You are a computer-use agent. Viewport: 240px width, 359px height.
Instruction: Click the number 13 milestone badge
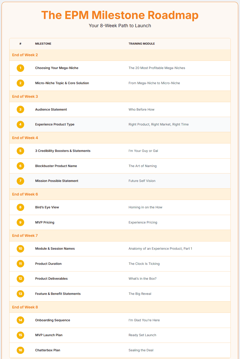[20, 294]
